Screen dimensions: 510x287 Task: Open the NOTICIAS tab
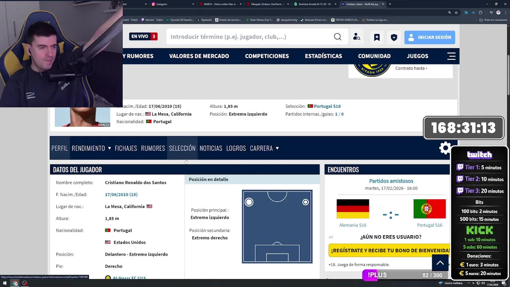click(211, 148)
